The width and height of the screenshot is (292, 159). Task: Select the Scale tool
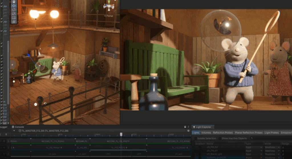tap(14, 13)
